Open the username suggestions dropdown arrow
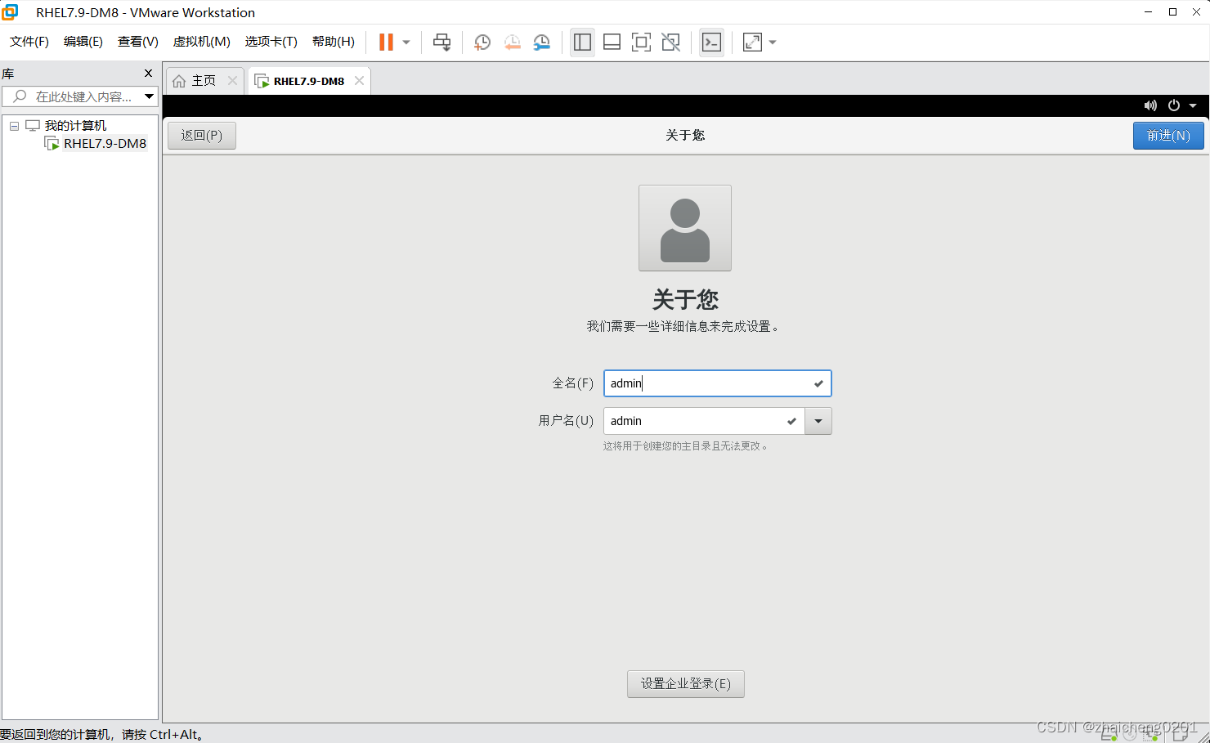Viewport: 1210px width, 743px height. (818, 421)
